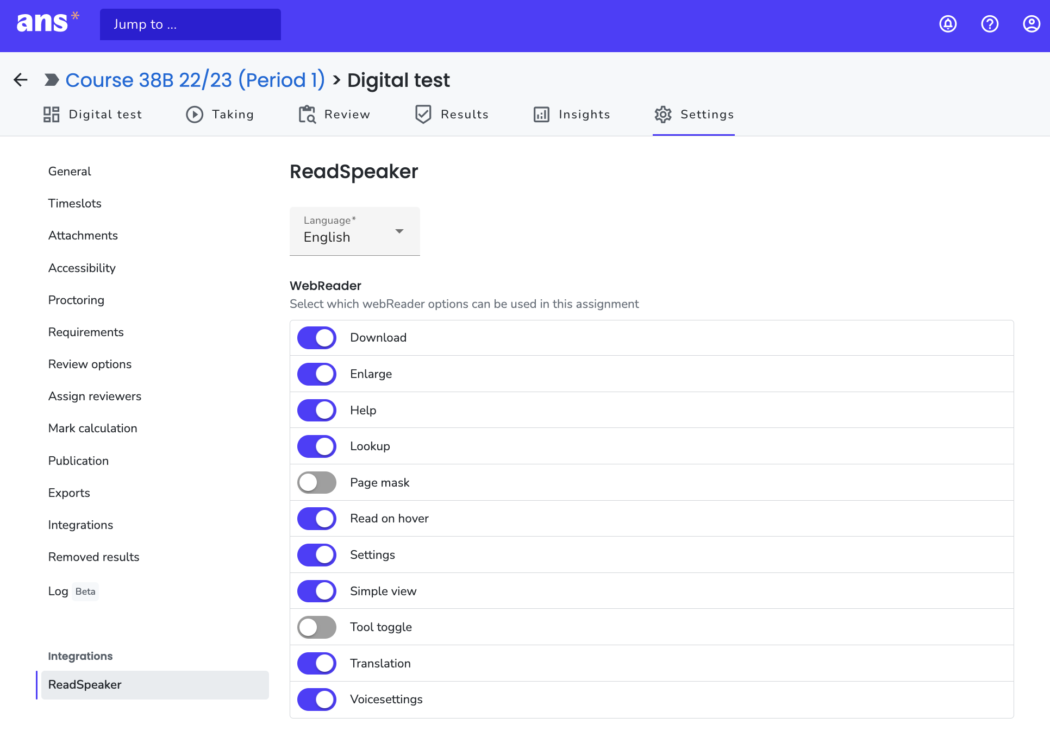
Task: Turn off the Translation toggle
Action: pos(317,663)
